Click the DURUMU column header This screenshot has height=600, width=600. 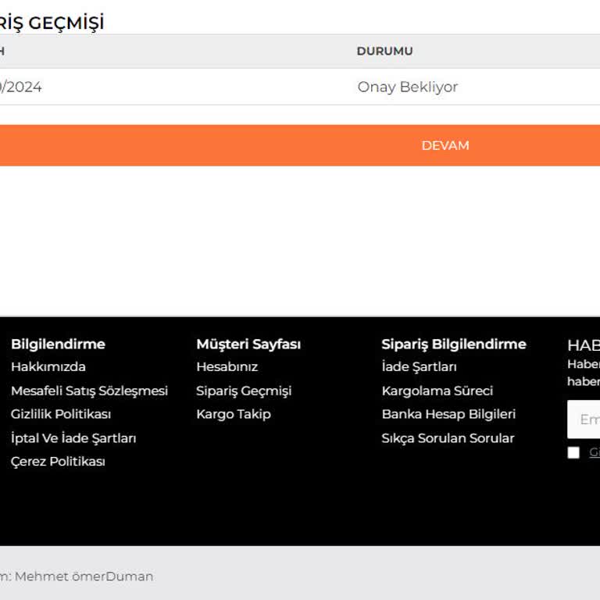pos(384,51)
